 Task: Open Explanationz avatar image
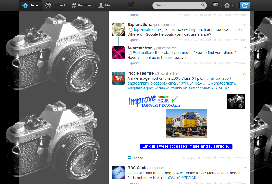pos(118,30)
